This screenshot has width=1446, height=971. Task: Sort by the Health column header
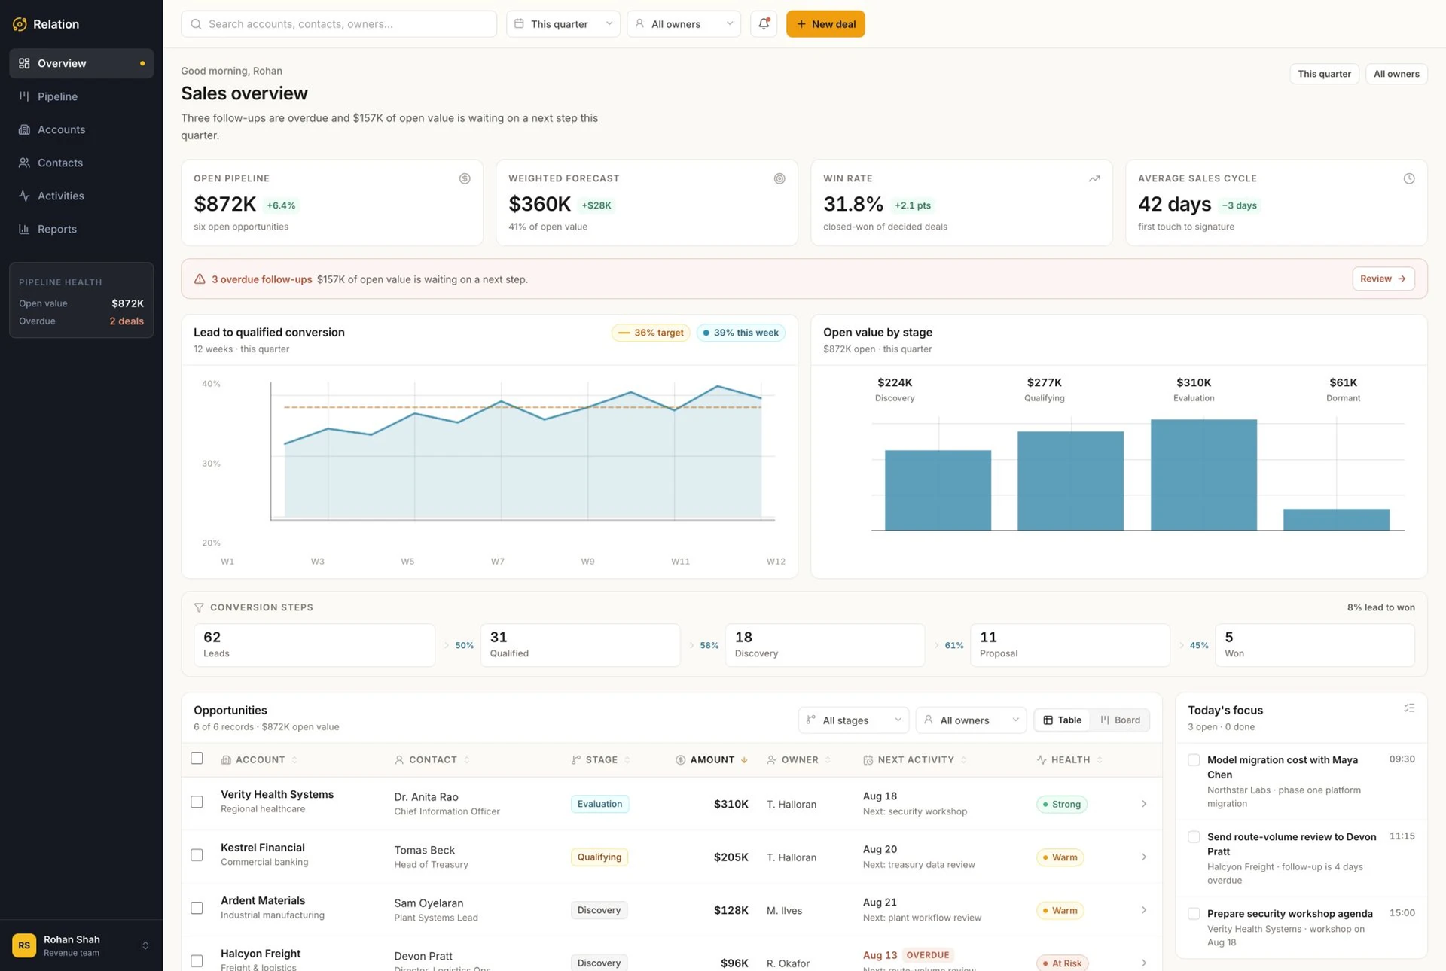click(1069, 760)
